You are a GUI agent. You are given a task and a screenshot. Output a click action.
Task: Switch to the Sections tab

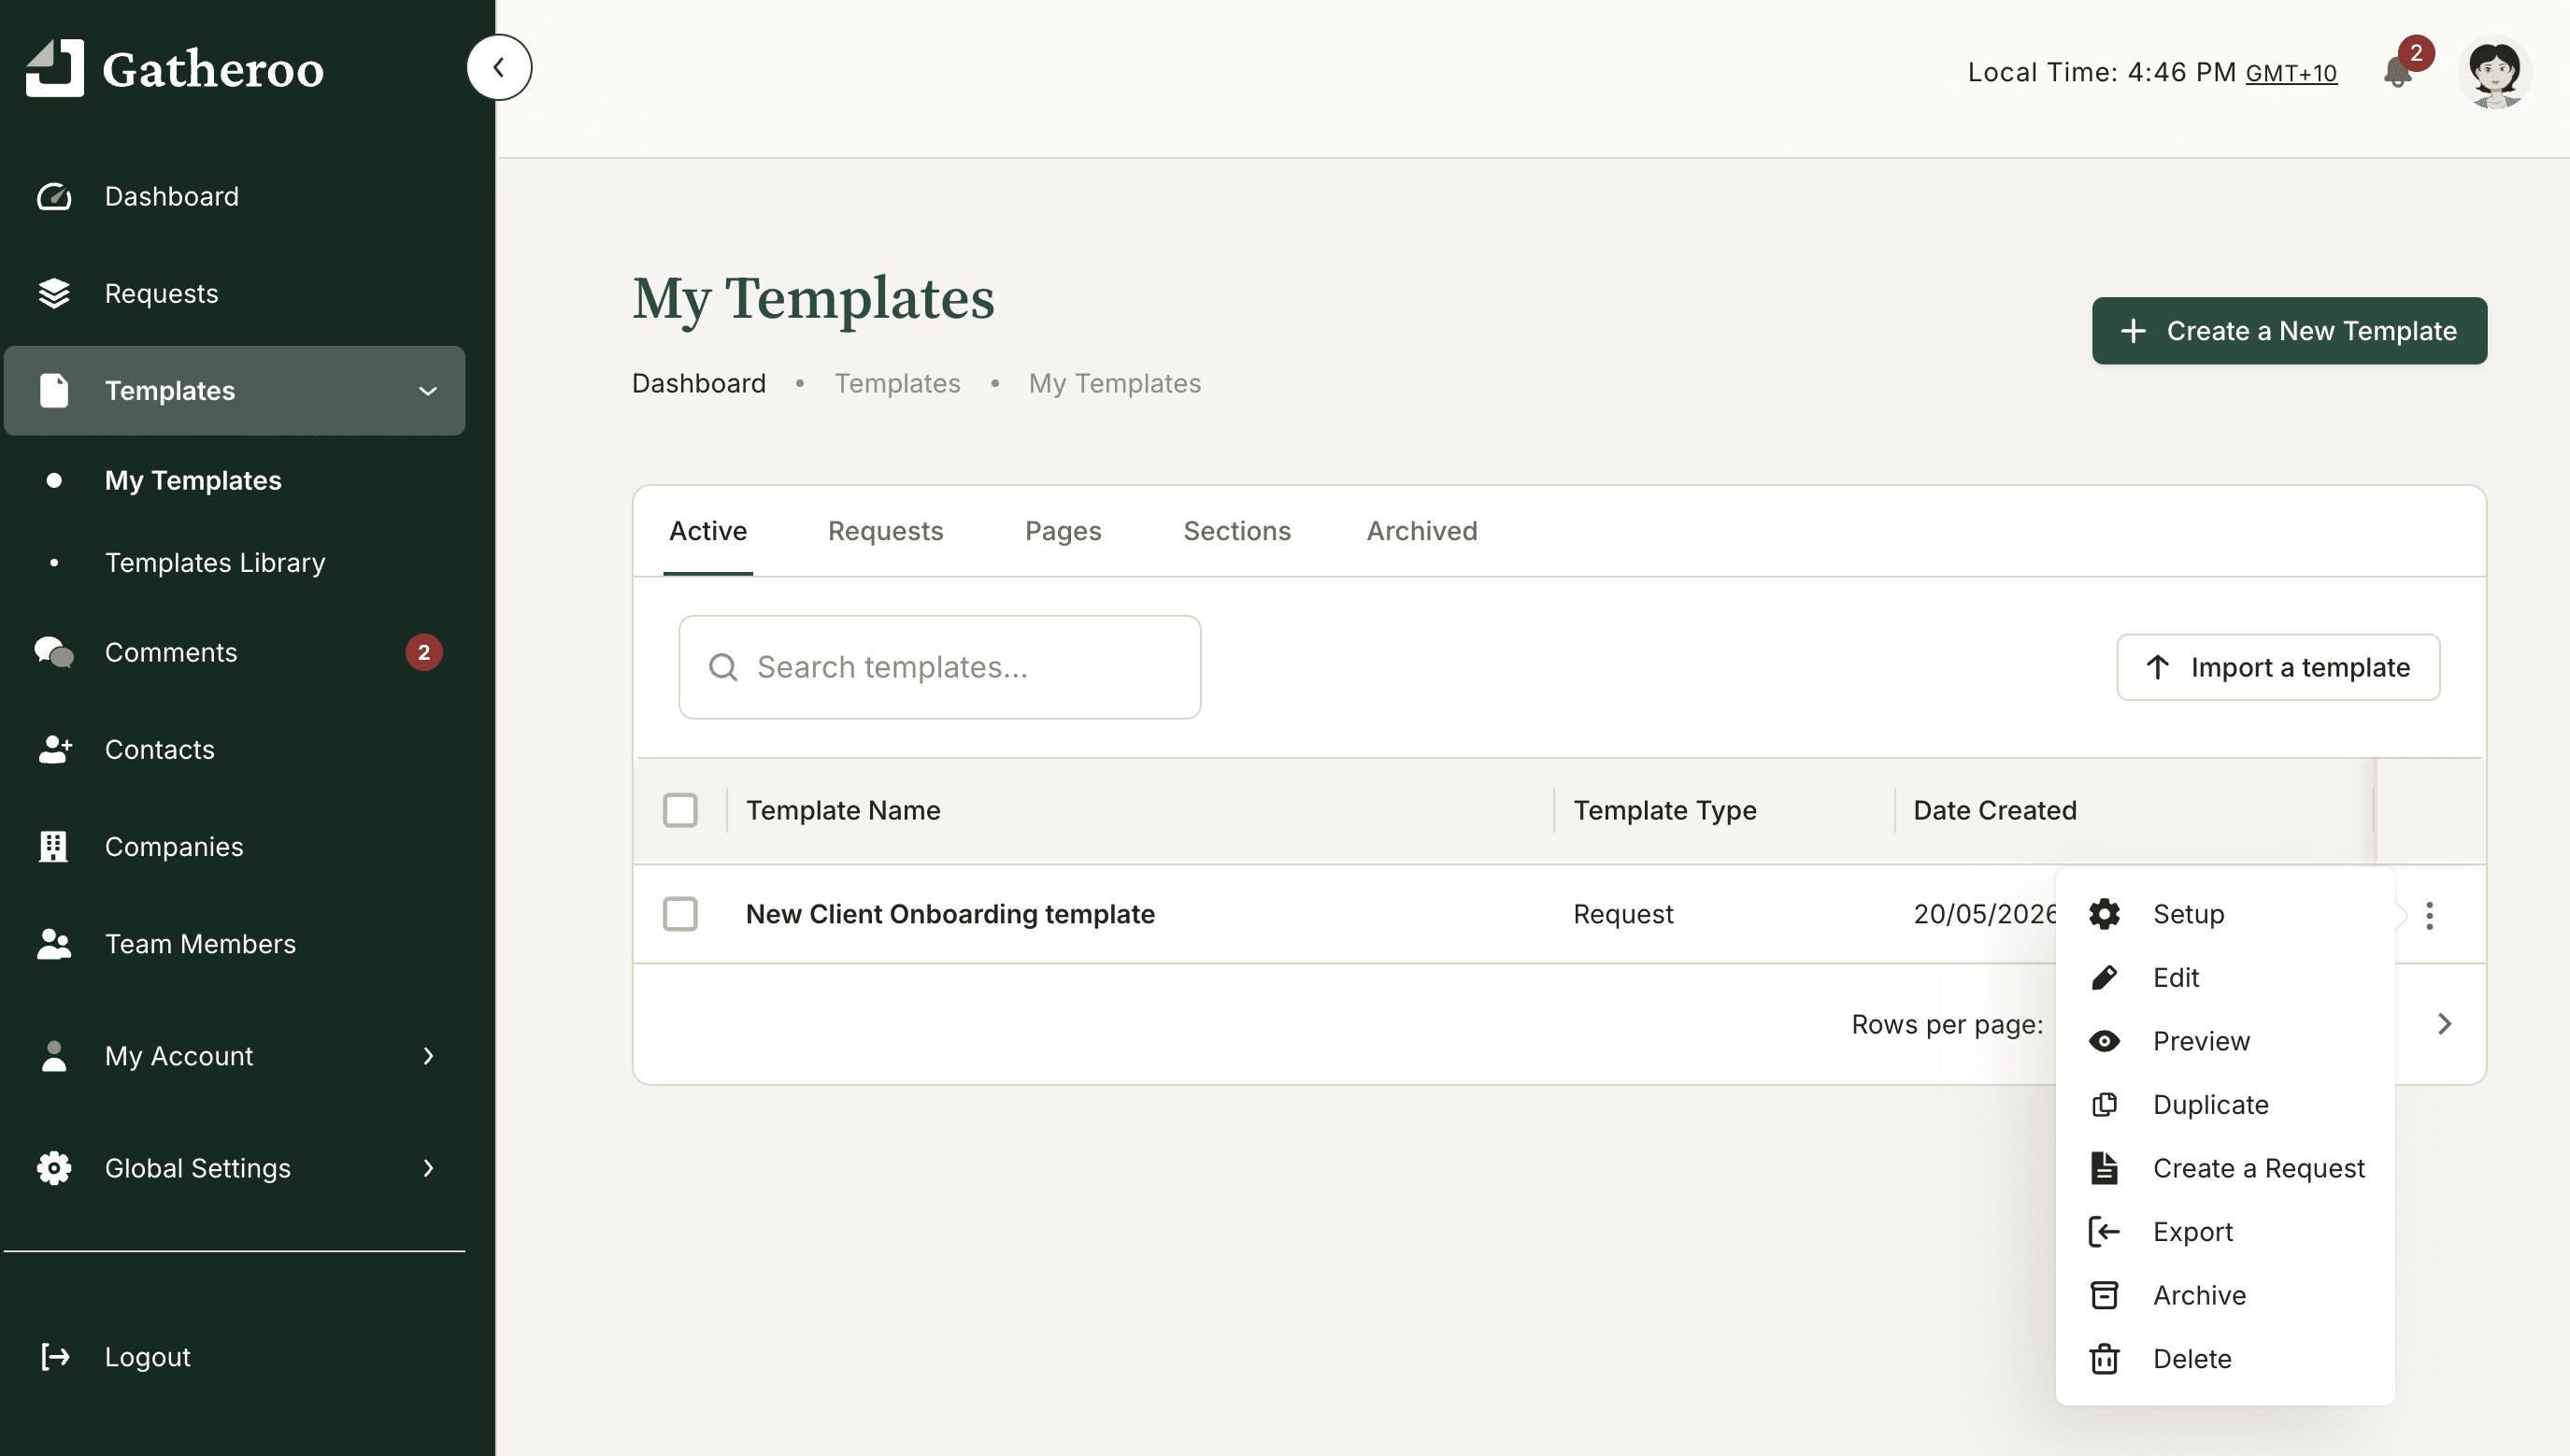tap(1237, 530)
